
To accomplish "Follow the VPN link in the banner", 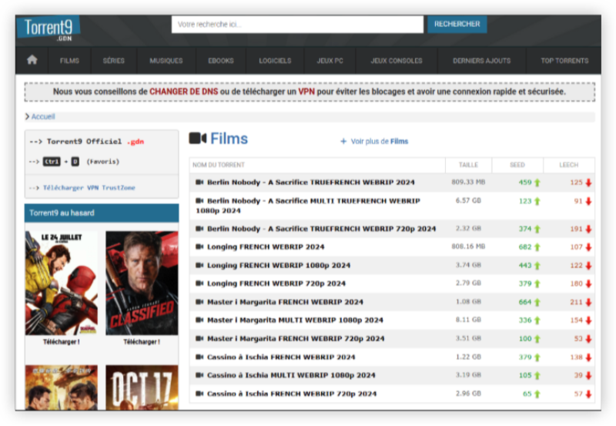I will (x=306, y=92).
